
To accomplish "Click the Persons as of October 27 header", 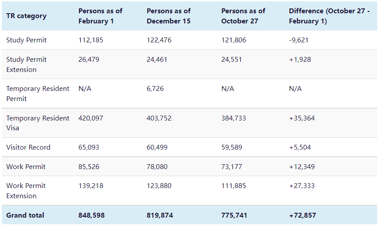I will pos(243,16).
